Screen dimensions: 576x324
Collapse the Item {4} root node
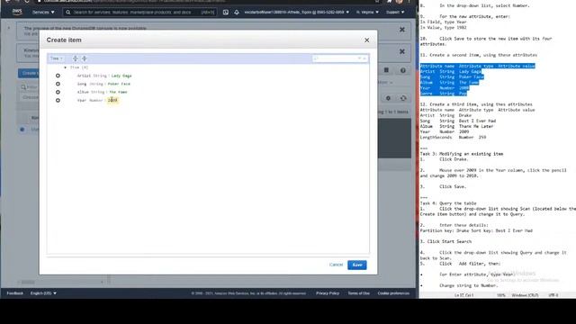pos(66,67)
